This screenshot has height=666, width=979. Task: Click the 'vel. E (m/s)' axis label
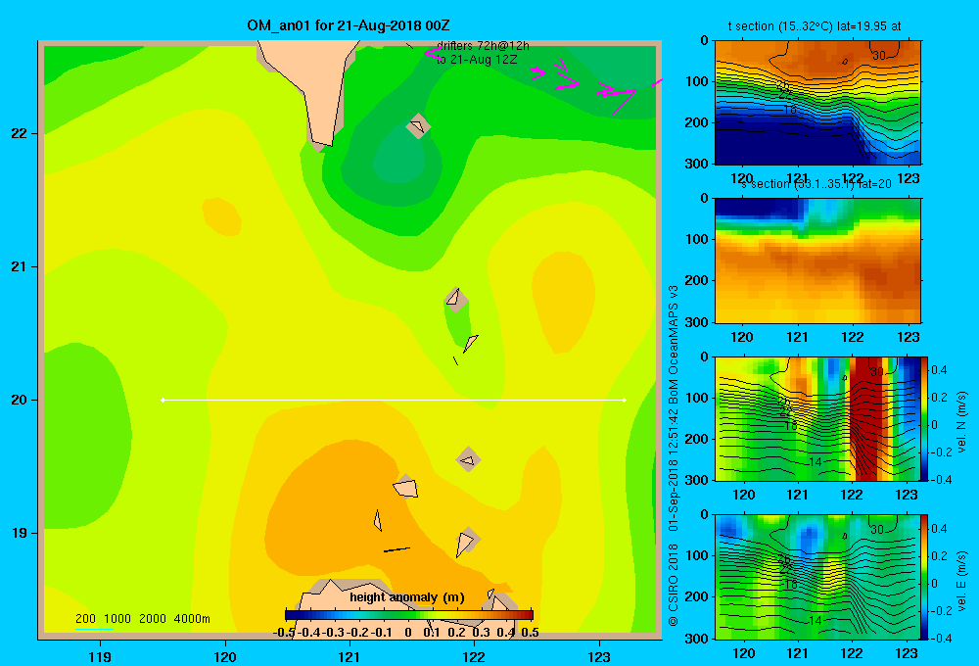pyautogui.click(x=961, y=580)
